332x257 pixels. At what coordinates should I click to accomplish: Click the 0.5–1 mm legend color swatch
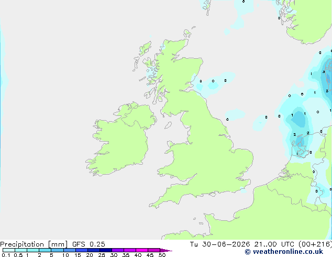point(21,250)
